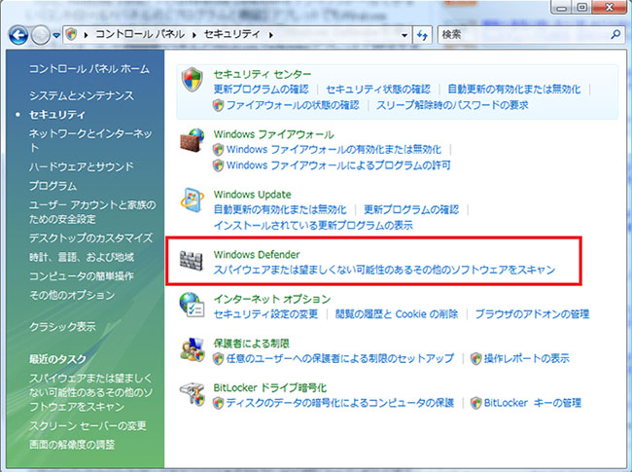Image resolution: width=632 pixels, height=472 pixels.
Task: Open コントロール パネル ホーム in sidebar
Action: coord(89,69)
